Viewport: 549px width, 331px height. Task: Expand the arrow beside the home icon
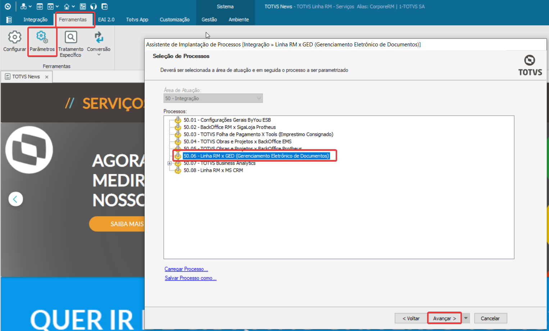[x=73, y=6]
